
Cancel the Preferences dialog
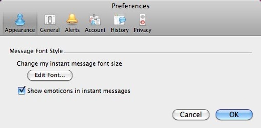click(x=191, y=114)
